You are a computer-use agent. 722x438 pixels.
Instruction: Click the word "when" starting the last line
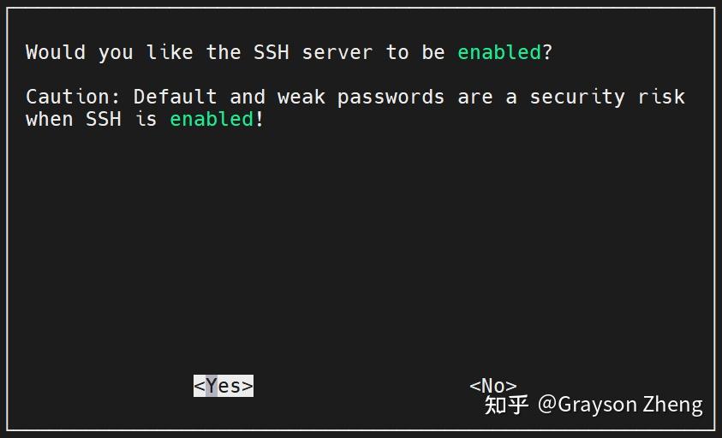click(50, 119)
